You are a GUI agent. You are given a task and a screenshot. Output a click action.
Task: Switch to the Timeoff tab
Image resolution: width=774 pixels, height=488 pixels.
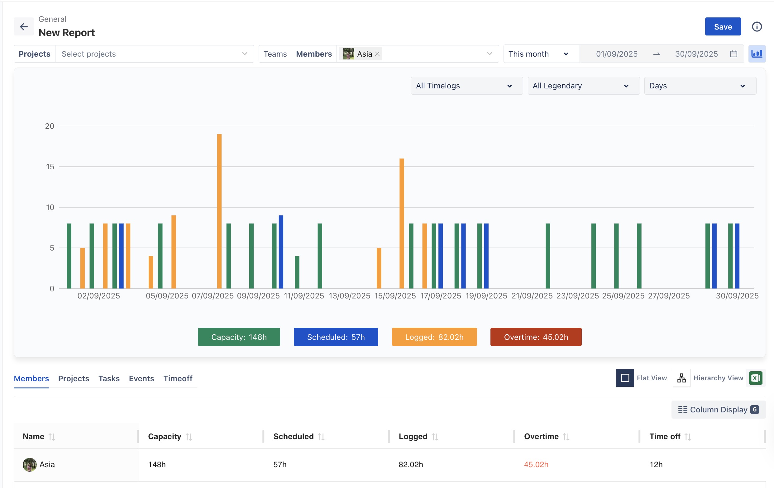pyautogui.click(x=178, y=378)
